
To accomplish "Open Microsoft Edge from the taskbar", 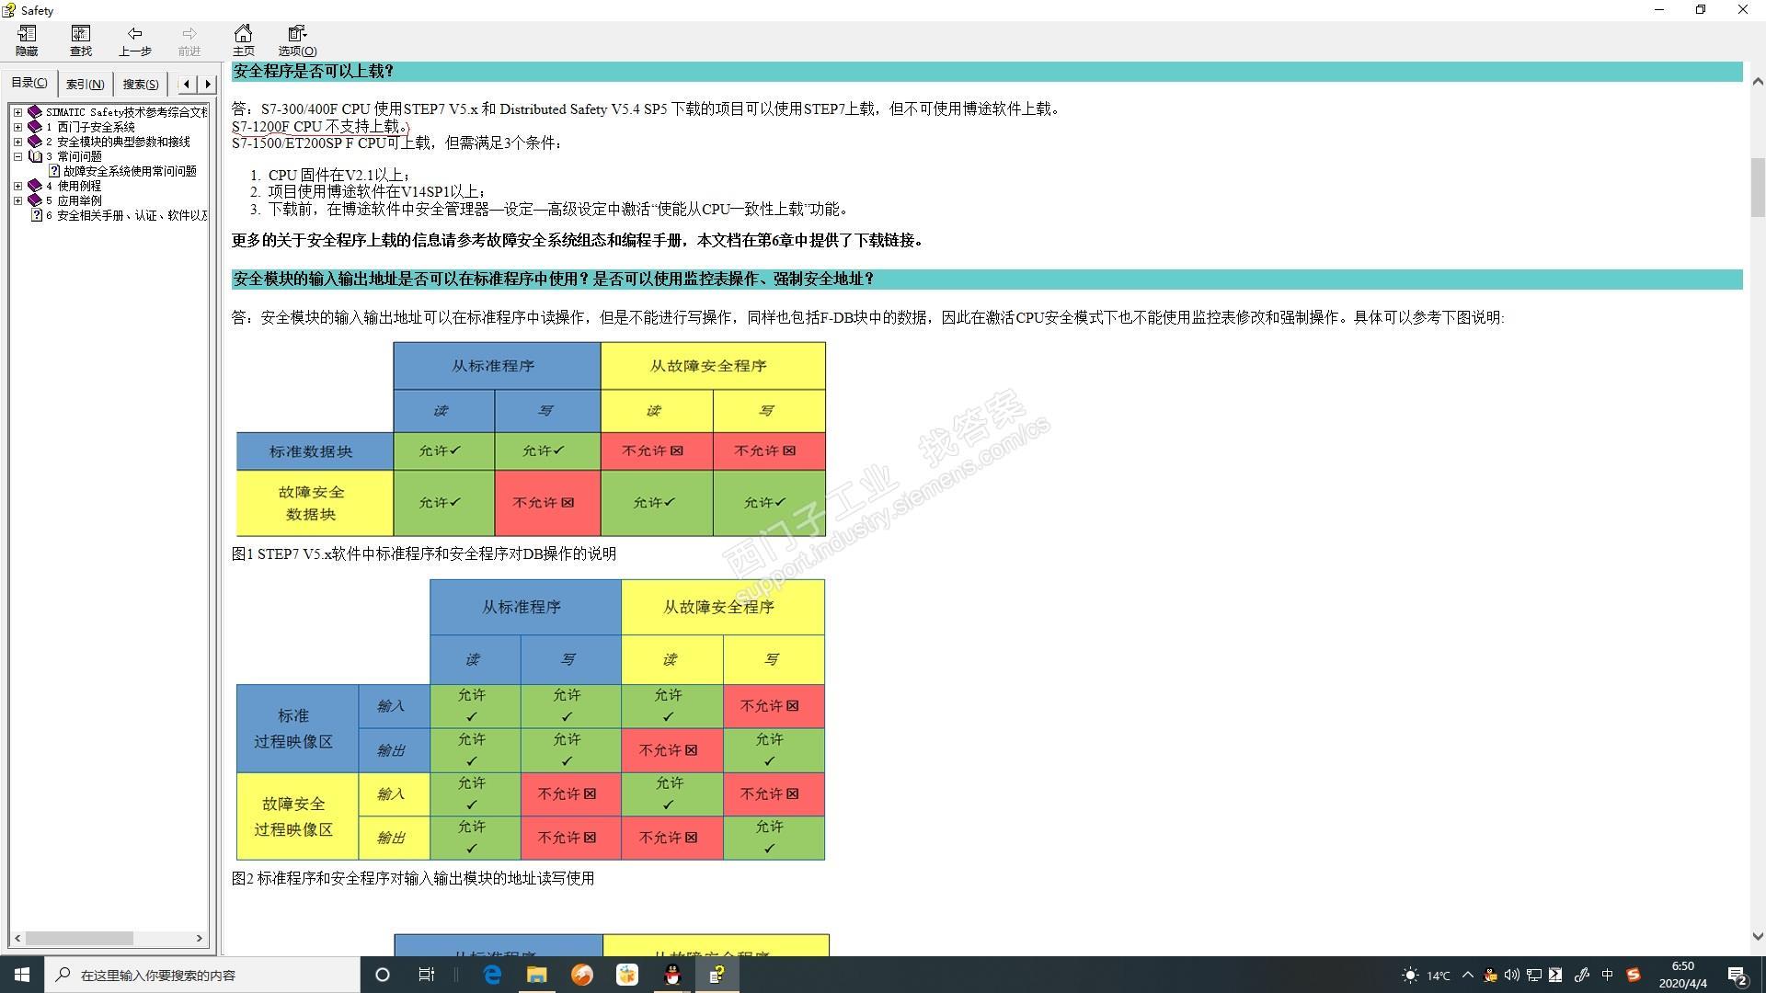I will click(x=492, y=975).
